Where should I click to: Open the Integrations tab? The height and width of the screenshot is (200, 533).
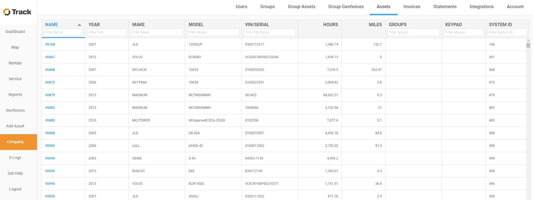pos(481,7)
